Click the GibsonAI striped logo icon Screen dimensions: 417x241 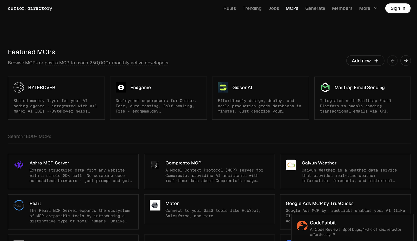[x=223, y=87]
